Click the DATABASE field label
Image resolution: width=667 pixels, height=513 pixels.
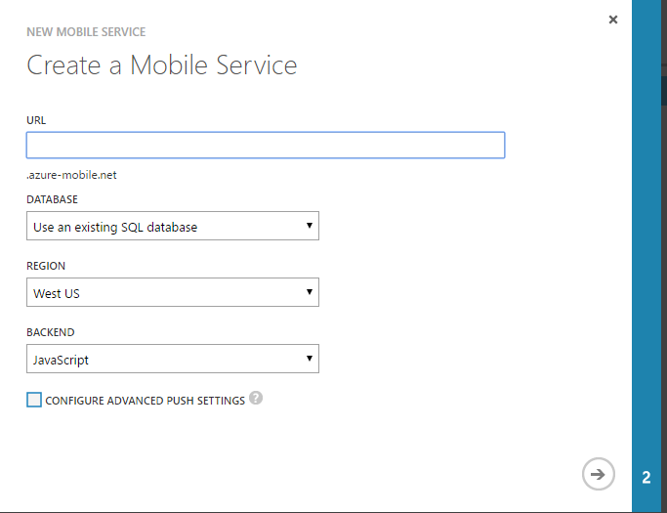coord(52,199)
